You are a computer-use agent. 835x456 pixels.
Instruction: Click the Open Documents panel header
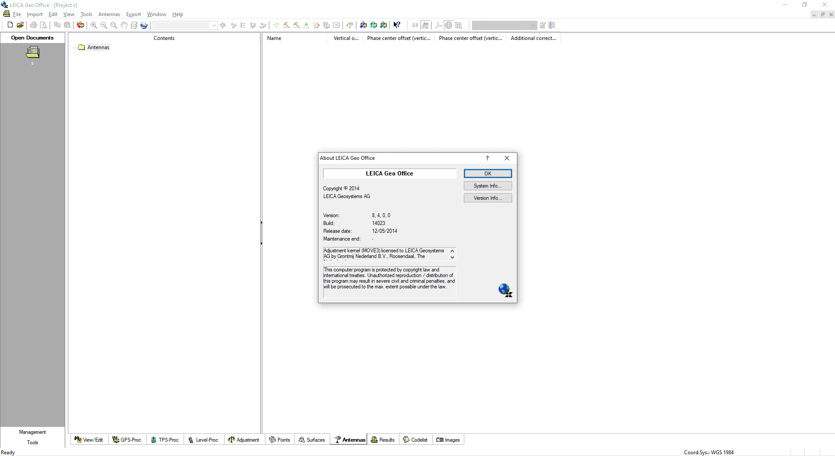[x=33, y=38]
